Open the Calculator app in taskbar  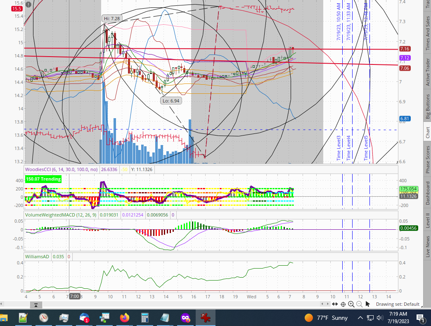145,318
